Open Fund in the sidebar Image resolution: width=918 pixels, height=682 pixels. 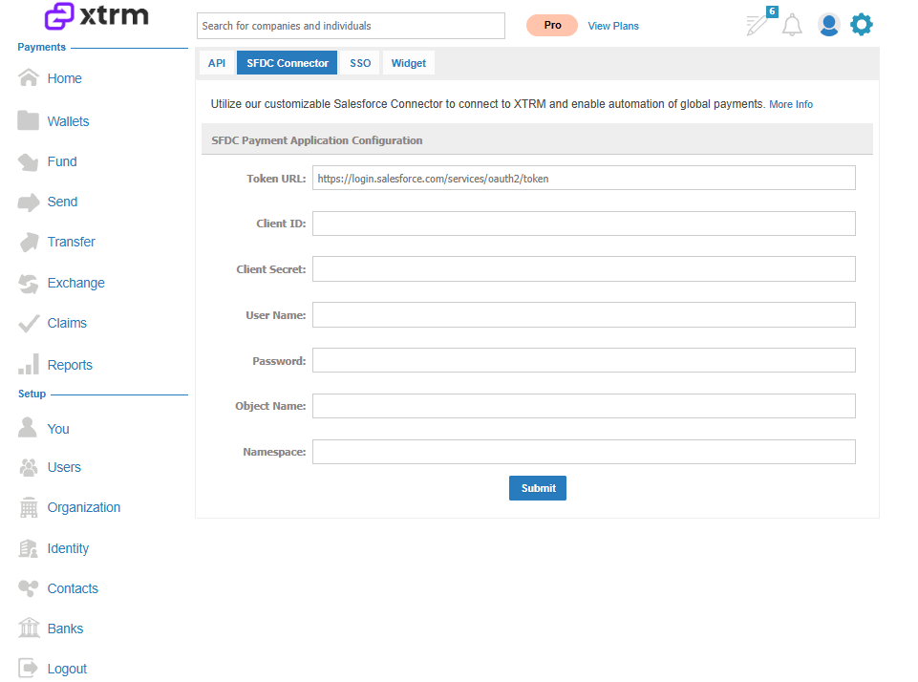click(x=62, y=161)
